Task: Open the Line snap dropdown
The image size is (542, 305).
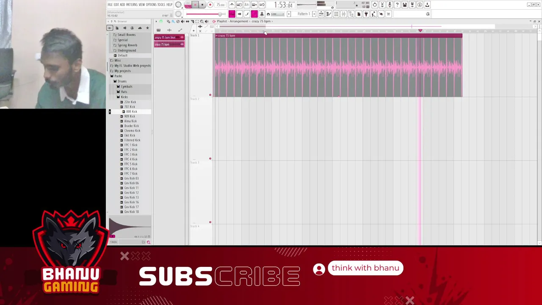Action: [279, 14]
